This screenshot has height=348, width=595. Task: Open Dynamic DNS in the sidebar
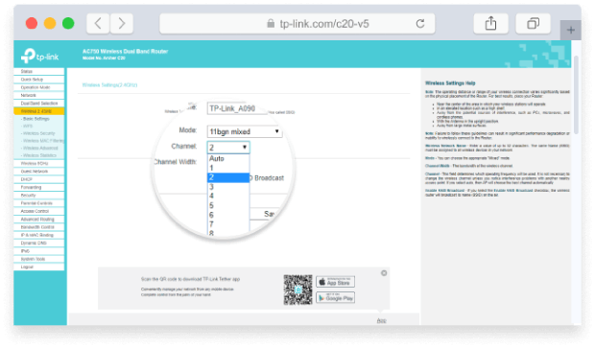39,243
